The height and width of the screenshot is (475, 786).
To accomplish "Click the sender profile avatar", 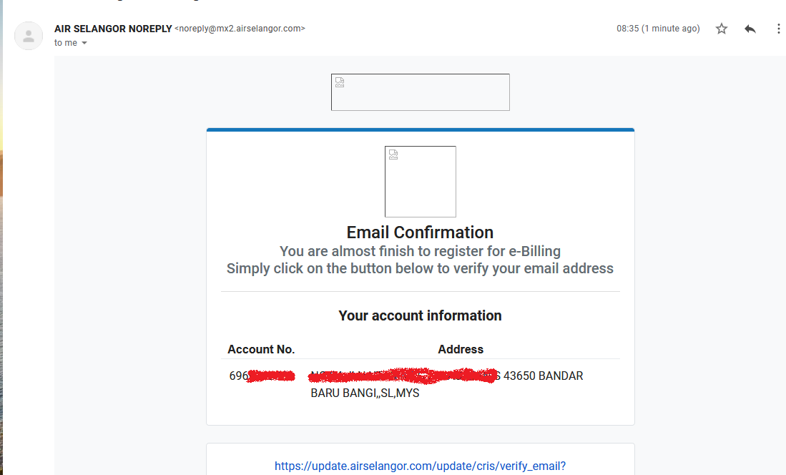I will click(29, 36).
